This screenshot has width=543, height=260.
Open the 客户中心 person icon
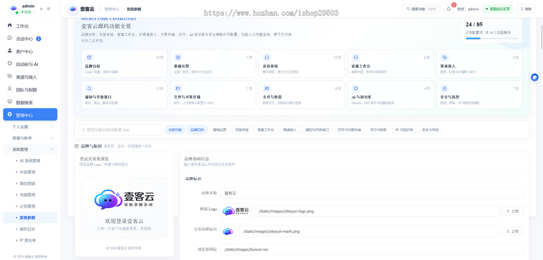pyautogui.click(x=10, y=51)
